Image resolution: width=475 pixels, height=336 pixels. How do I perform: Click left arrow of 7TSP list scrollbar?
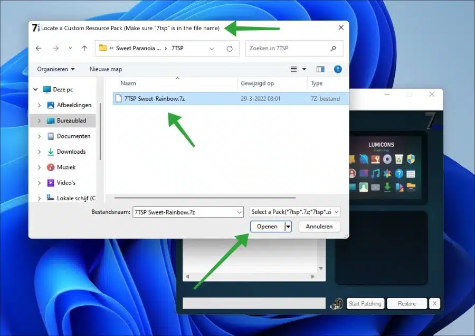pyautogui.click(x=187, y=276)
